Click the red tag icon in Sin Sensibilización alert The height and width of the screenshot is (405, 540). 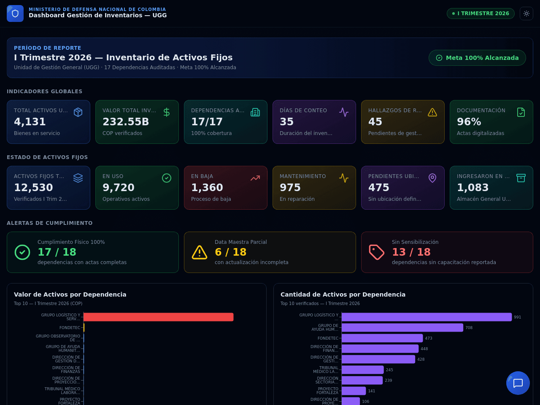[x=377, y=252]
